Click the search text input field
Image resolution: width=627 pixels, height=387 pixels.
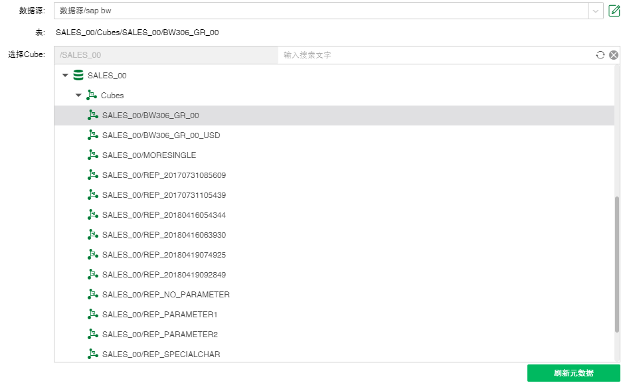pyautogui.click(x=435, y=55)
